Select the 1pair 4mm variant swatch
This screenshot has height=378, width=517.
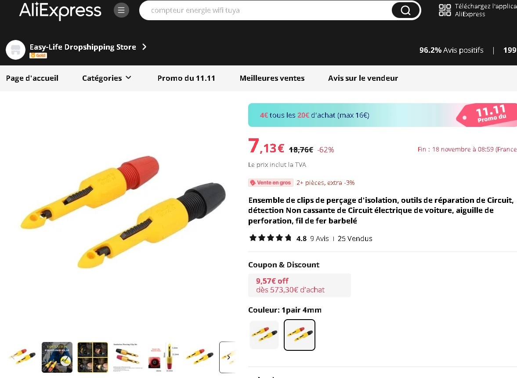pyautogui.click(x=300, y=335)
